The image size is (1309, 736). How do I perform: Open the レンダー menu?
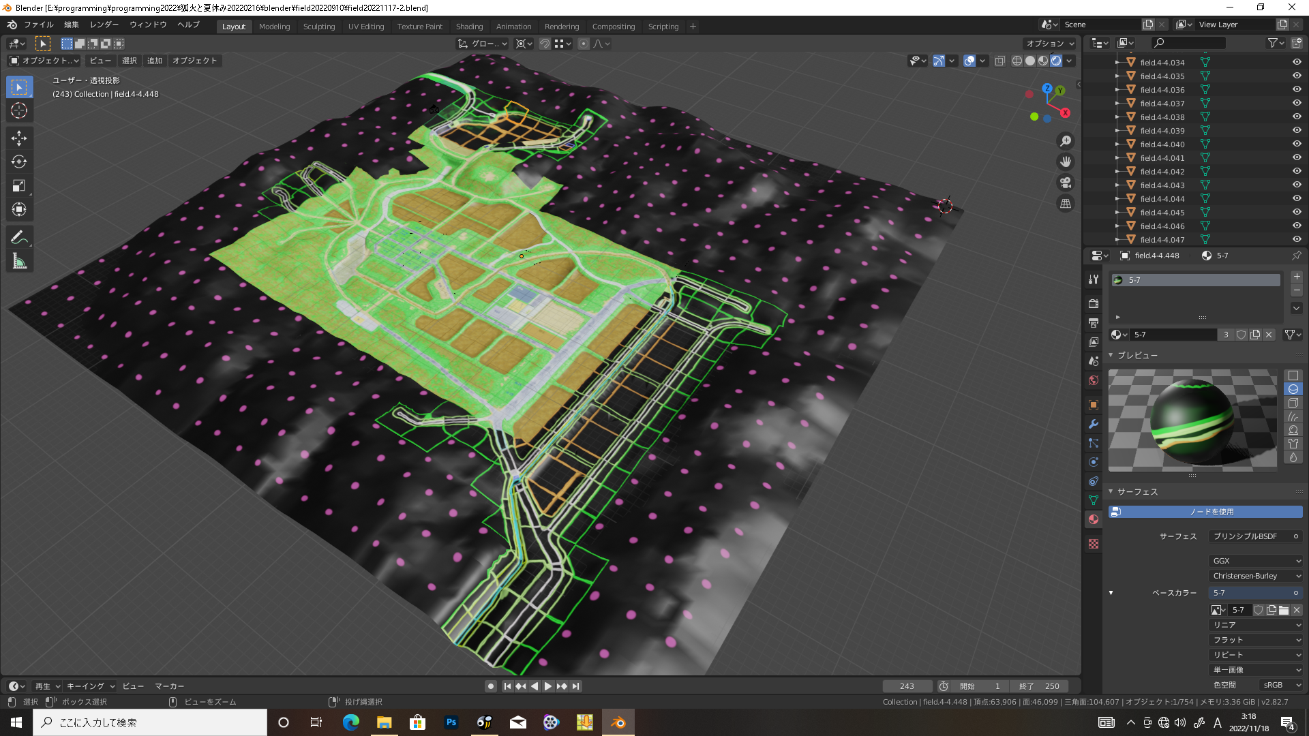click(104, 25)
